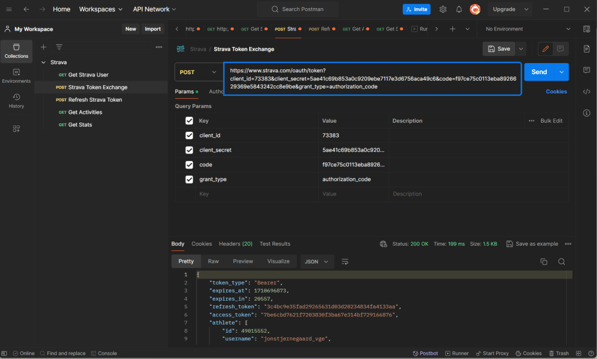This screenshot has height=359, width=597.
Task: Search the response using magnifier icon
Action: click(x=561, y=262)
